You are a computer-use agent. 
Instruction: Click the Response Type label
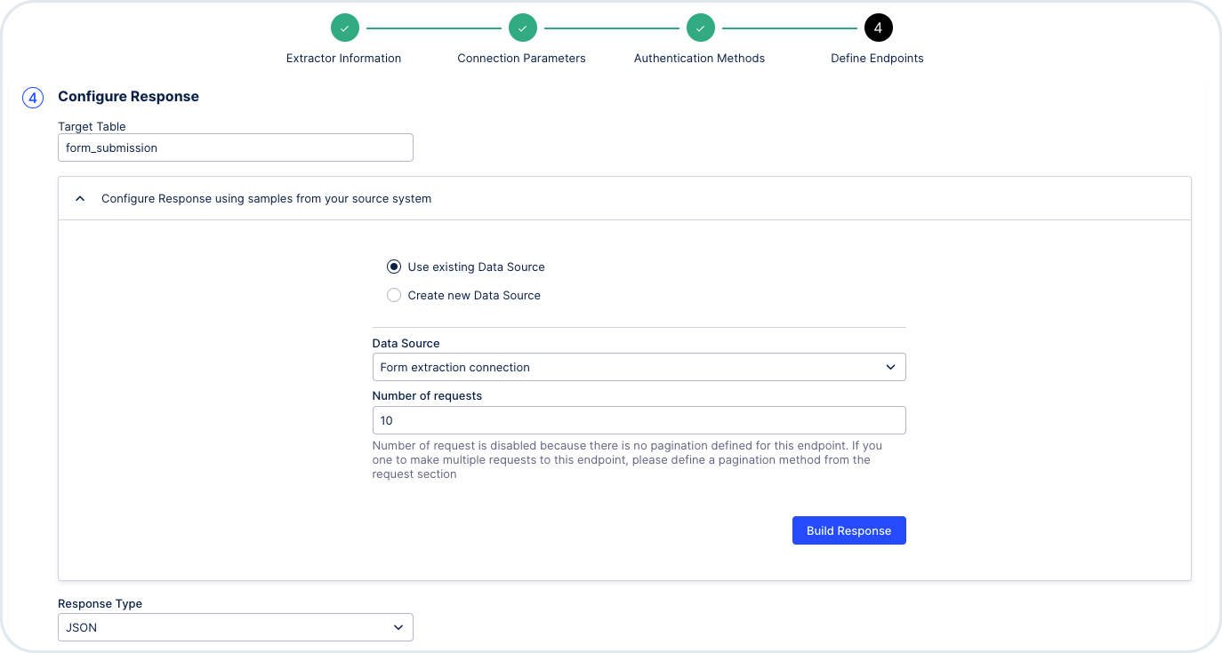point(100,603)
